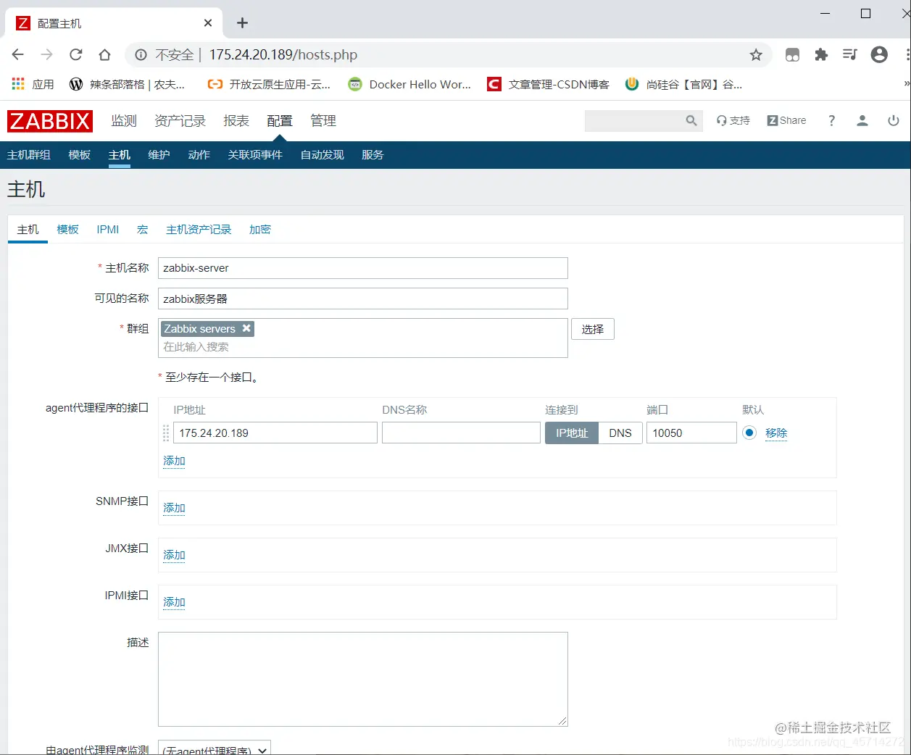Click the extension icon left of the puzzle piece

pos(792,54)
